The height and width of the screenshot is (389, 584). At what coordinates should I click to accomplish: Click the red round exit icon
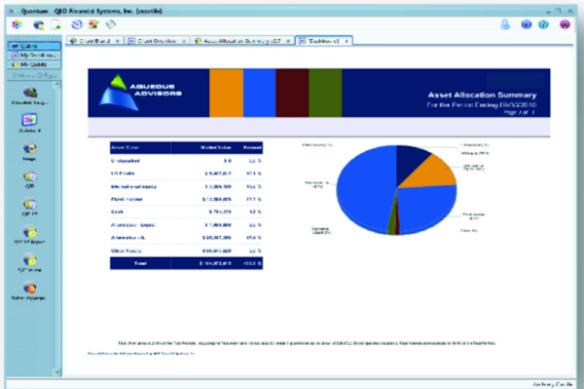pyautogui.click(x=565, y=25)
